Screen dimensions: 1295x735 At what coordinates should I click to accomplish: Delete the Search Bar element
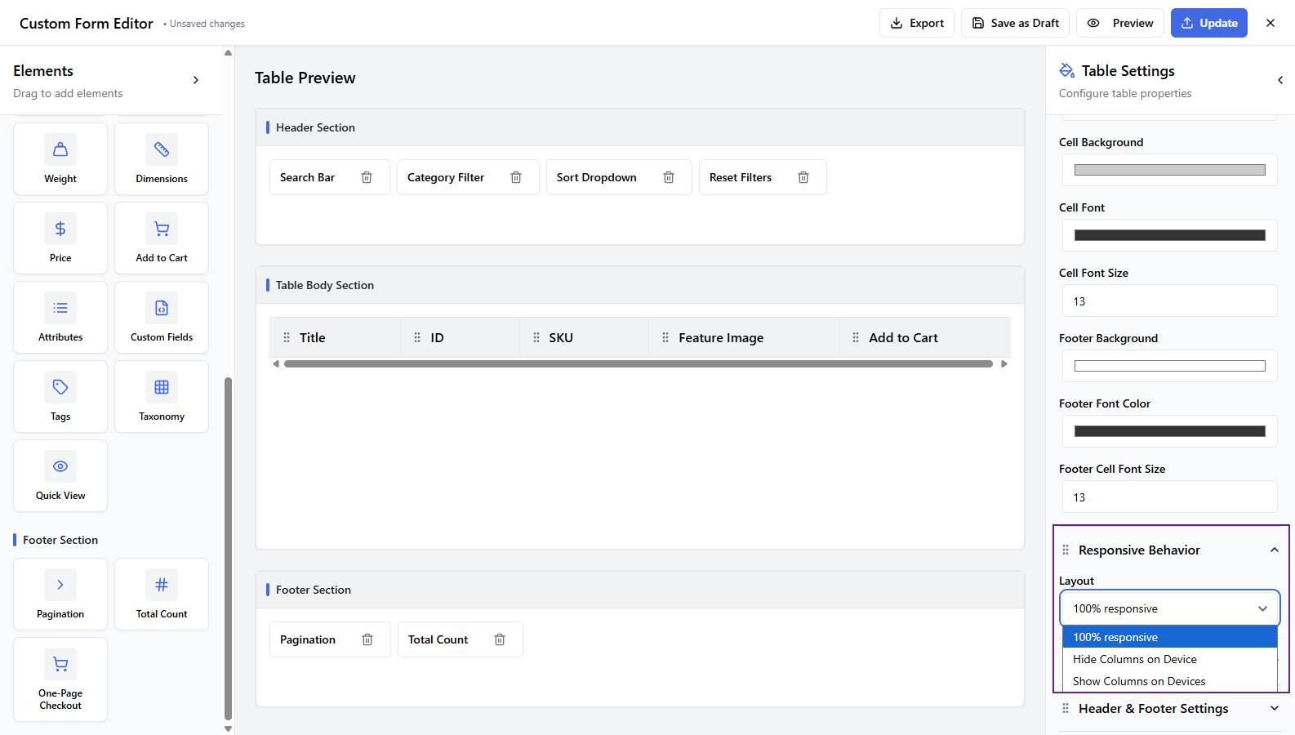coord(367,177)
